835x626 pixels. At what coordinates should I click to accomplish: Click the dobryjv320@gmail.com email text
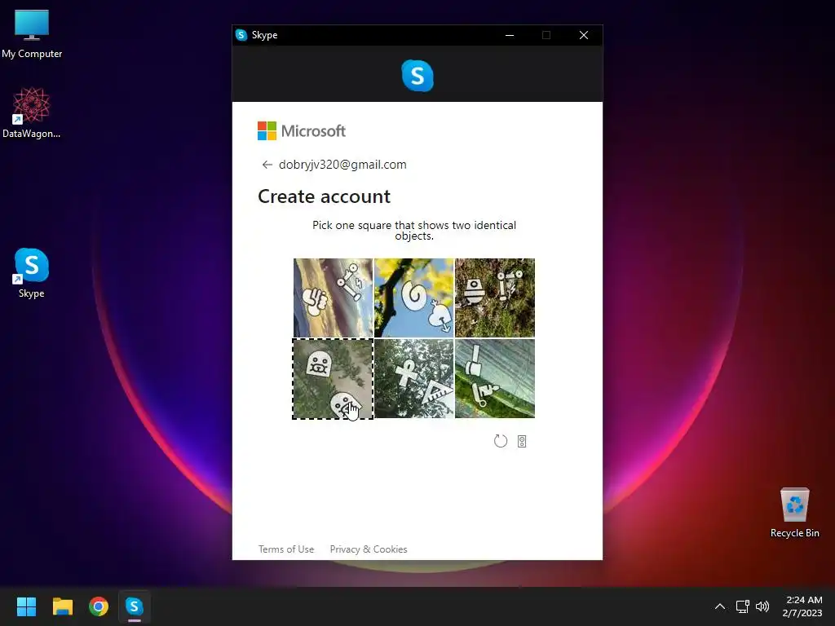(x=342, y=165)
